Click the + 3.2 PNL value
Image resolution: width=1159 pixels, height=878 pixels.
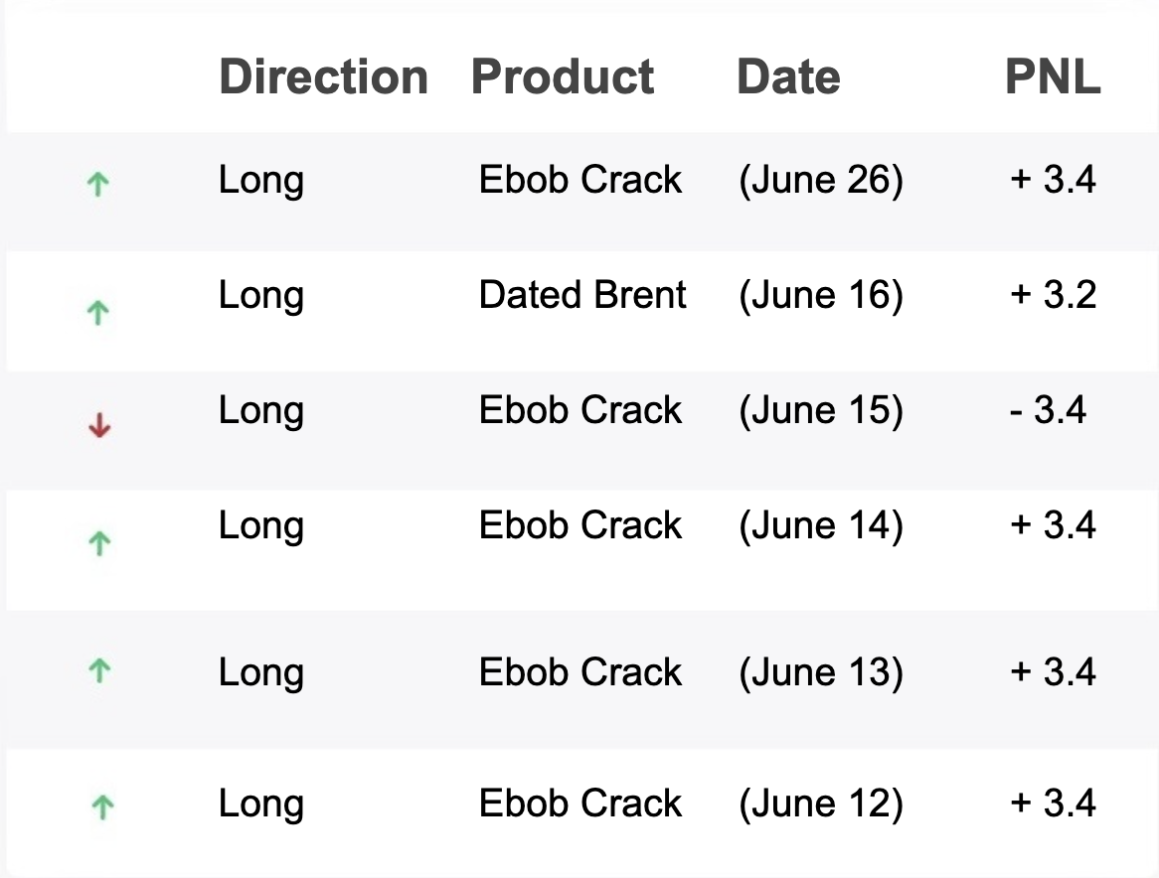pos(1053,295)
